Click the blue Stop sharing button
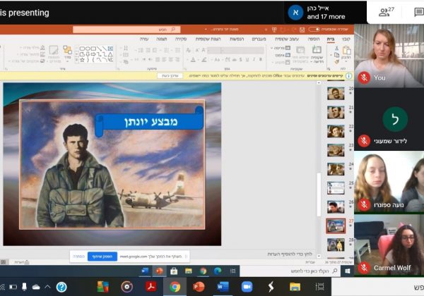The width and height of the screenshot is (424, 296). tap(102, 257)
